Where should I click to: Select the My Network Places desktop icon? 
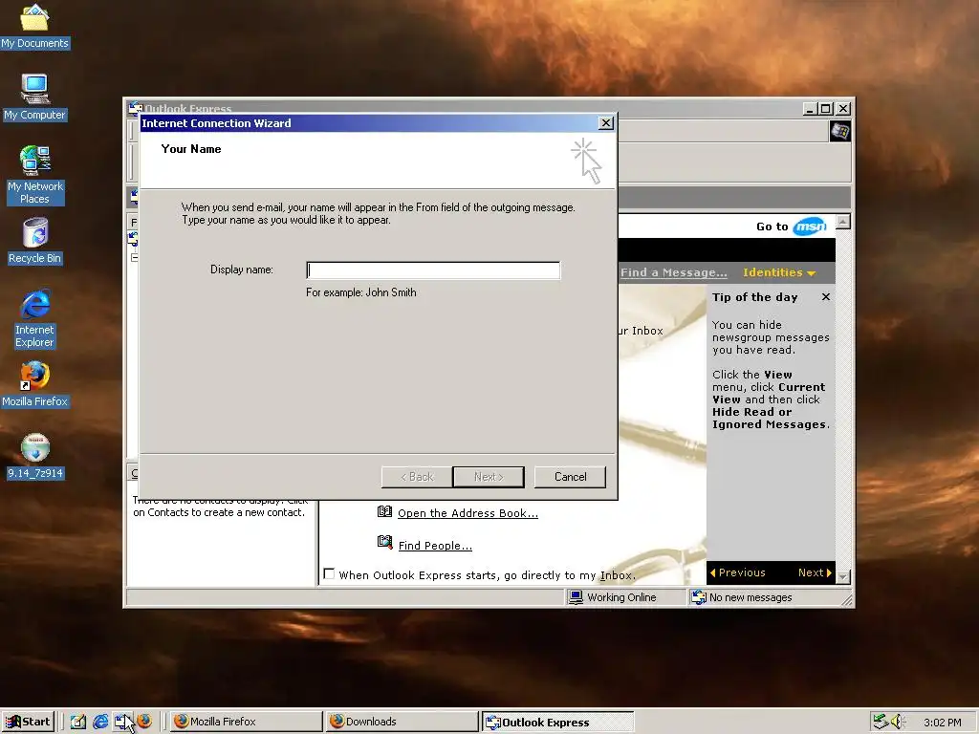pyautogui.click(x=34, y=176)
